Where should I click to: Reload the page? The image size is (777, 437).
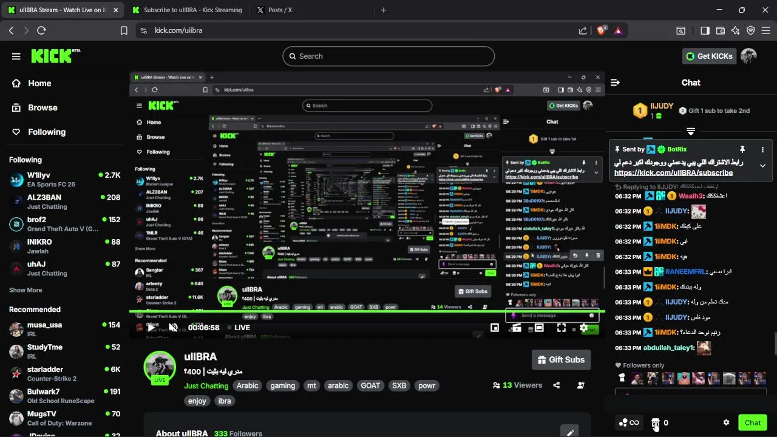pyautogui.click(x=41, y=30)
